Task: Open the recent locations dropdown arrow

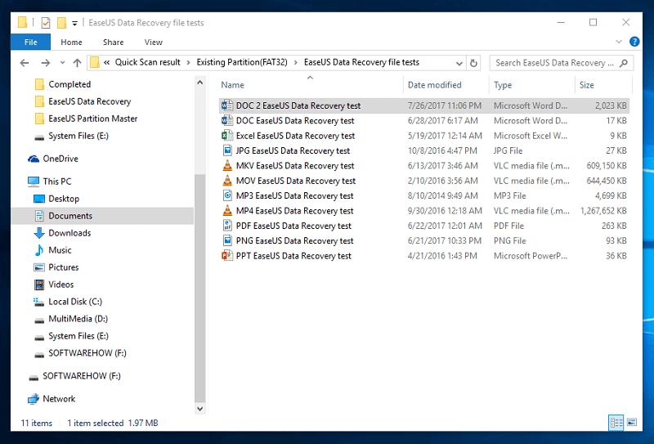Action: point(61,63)
